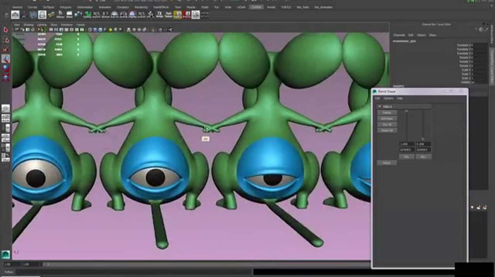The image size is (495, 277).
Task: Click the Blend Shape window title icon
Action: tap(375, 91)
